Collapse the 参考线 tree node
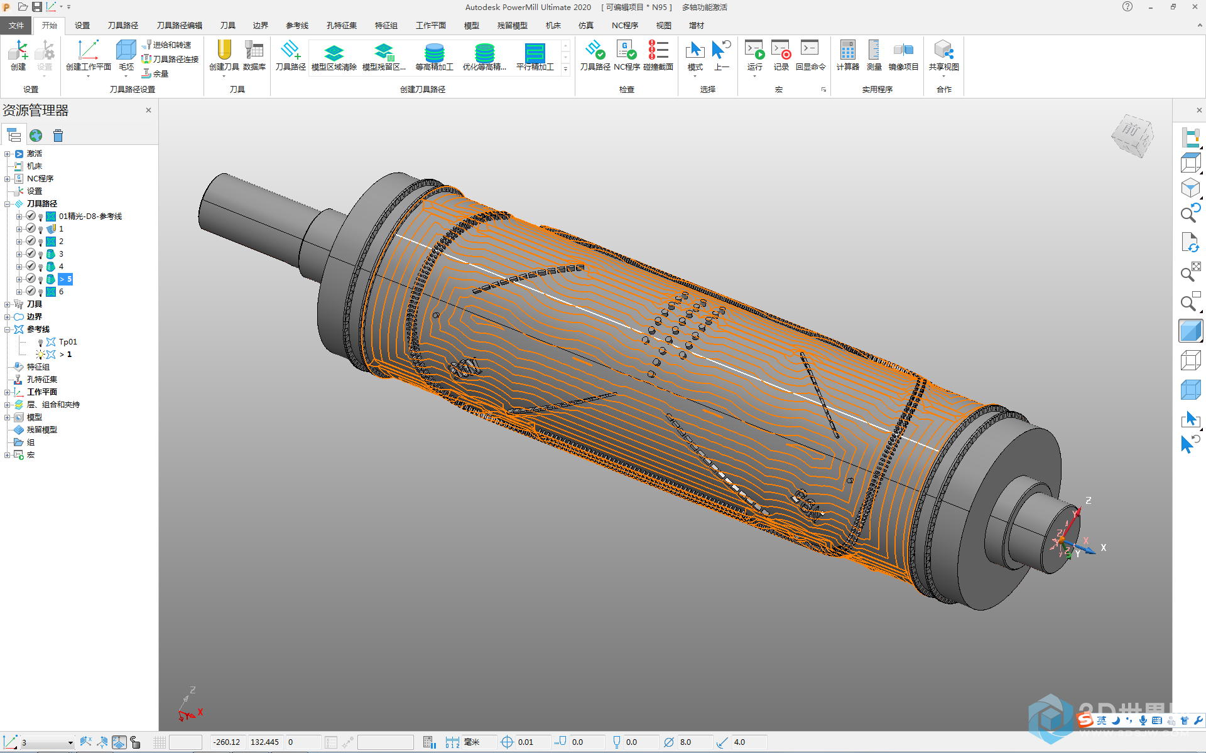This screenshot has height=753, width=1206. point(8,329)
